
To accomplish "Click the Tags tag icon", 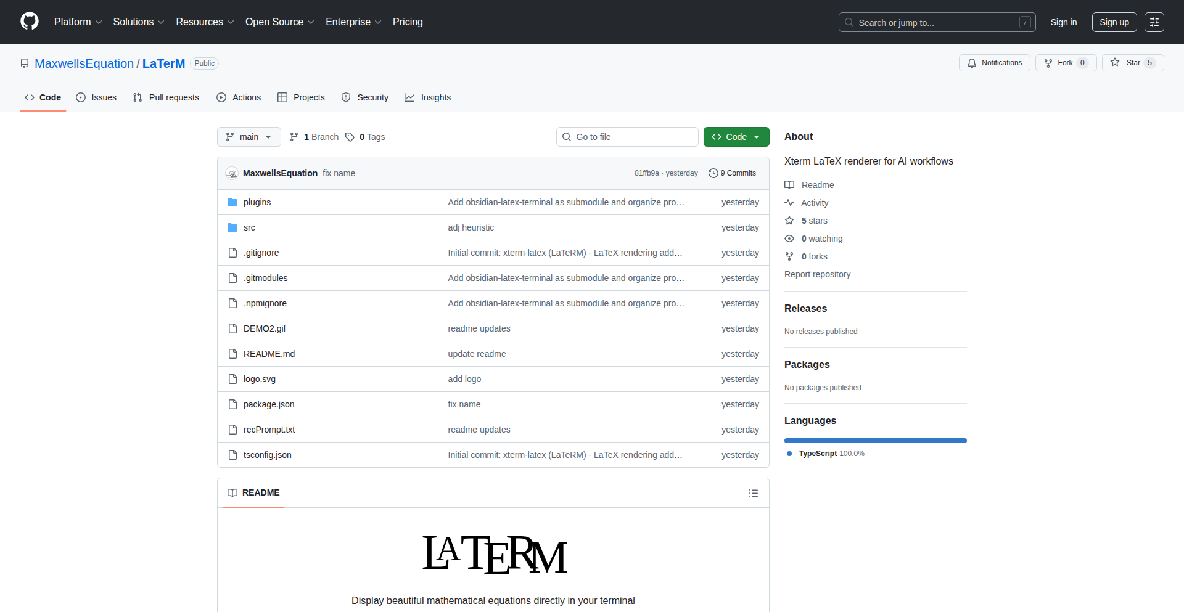I will (350, 137).
